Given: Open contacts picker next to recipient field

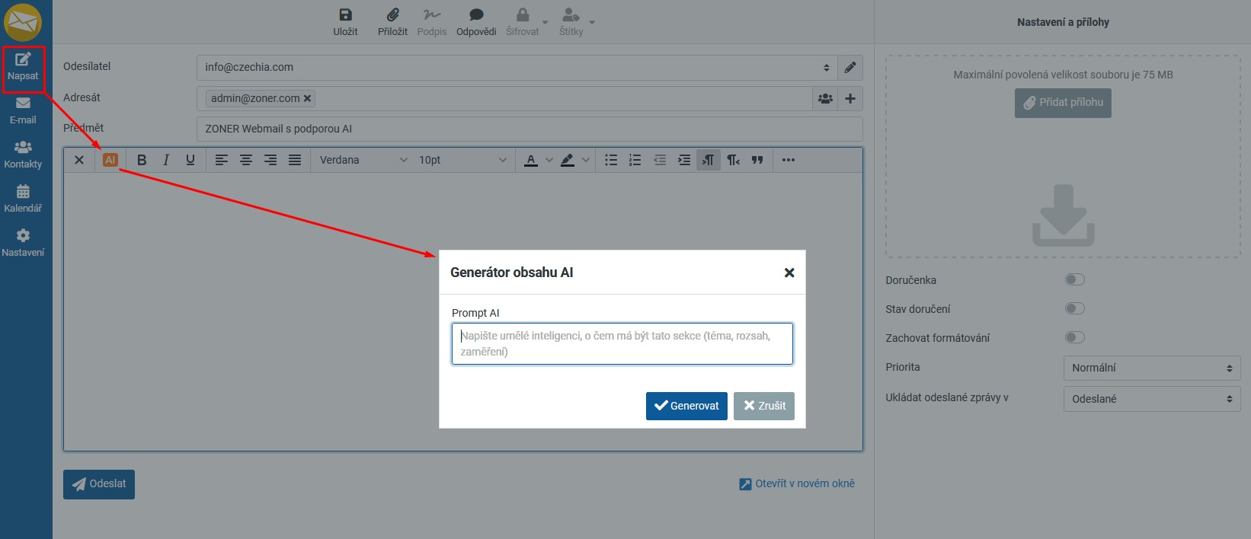Looking at the screenshot, I should pyautogui.click(x=825, y=98).
